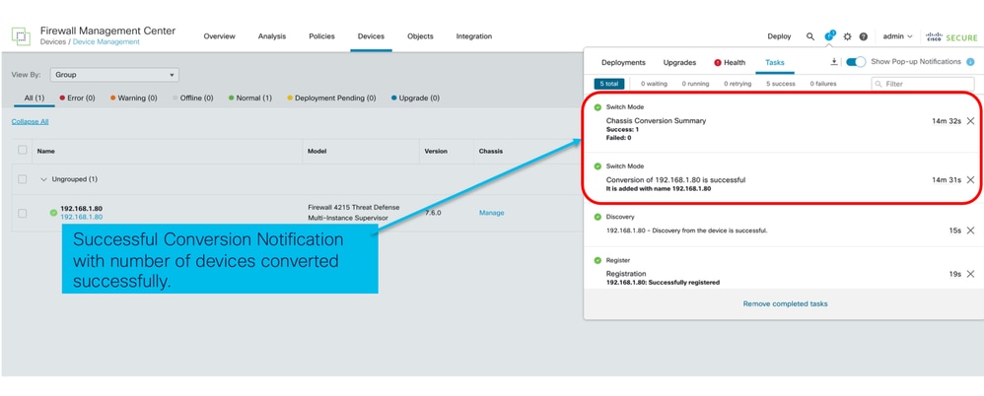Filter devices by Upgrade (0)

click(x=415, y=98)
